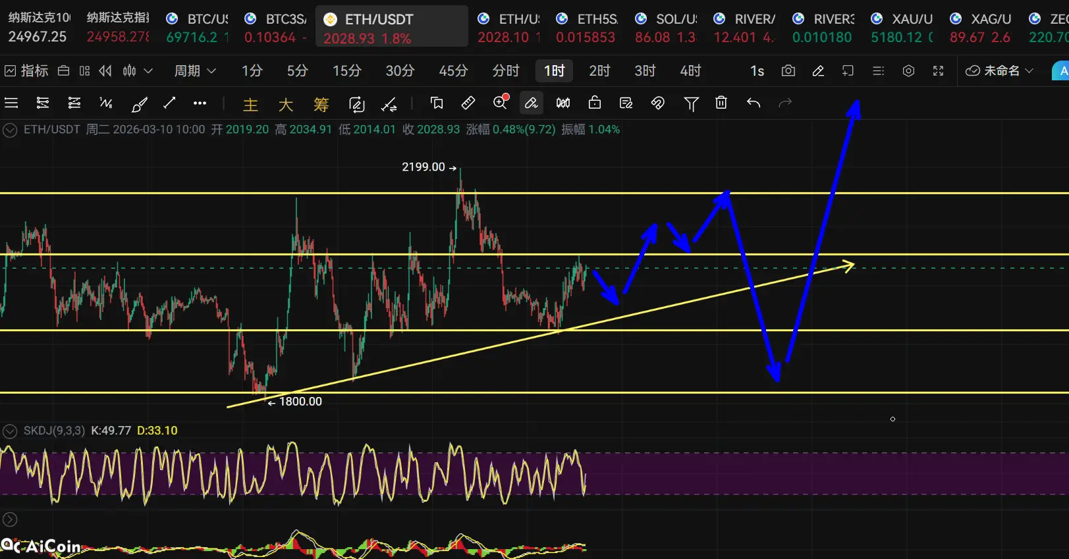
Task: Collapse the ETH/USDT chart info header
Action: pos(10,130)
